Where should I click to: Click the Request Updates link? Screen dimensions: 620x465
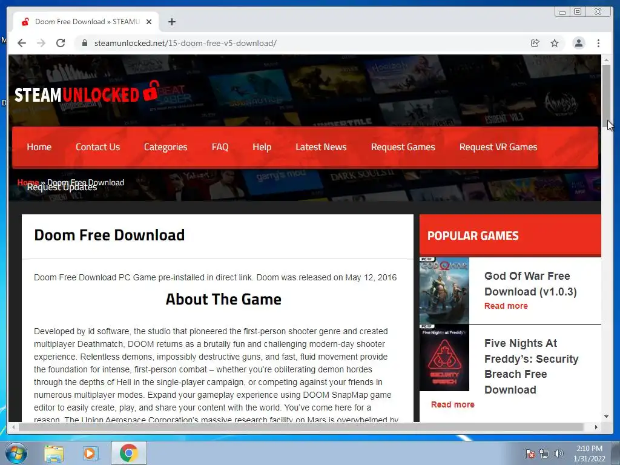click(x=62, y=188)
